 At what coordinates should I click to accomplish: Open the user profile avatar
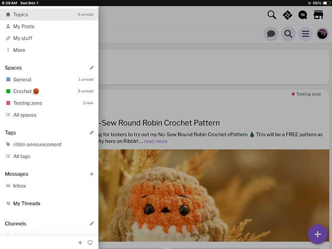coord(322,34)
